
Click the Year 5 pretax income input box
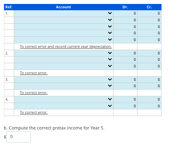19,137
